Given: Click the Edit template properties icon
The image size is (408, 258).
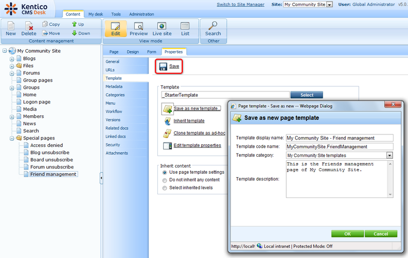Looking at the screenshot, I should tap(167, 145).
